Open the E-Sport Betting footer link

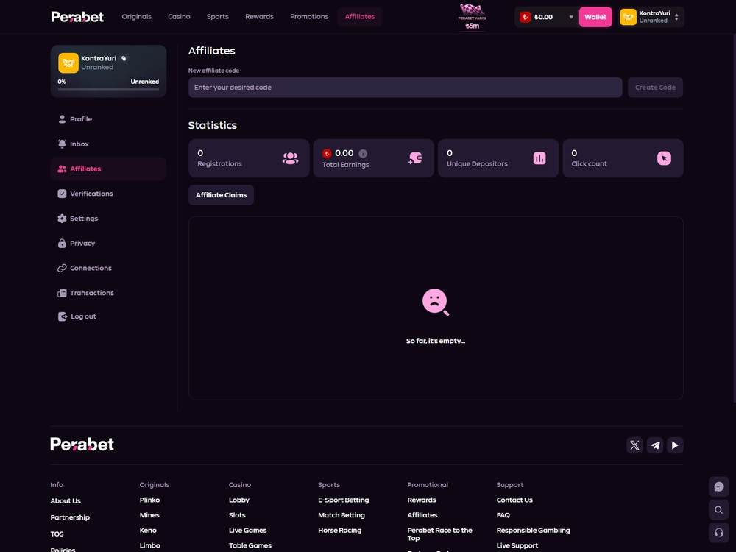343,500
